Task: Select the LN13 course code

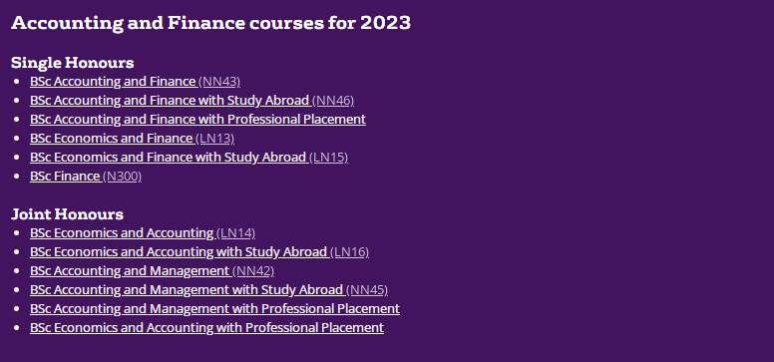Action: pos(215,139)
